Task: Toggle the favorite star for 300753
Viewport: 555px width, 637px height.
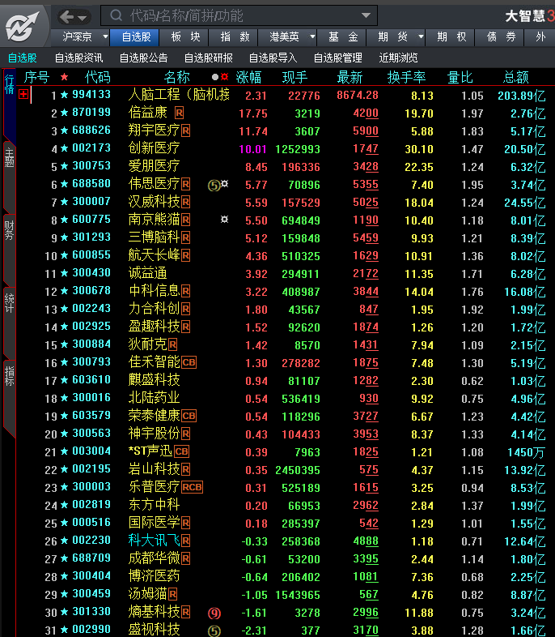Action: click(64, 166)
